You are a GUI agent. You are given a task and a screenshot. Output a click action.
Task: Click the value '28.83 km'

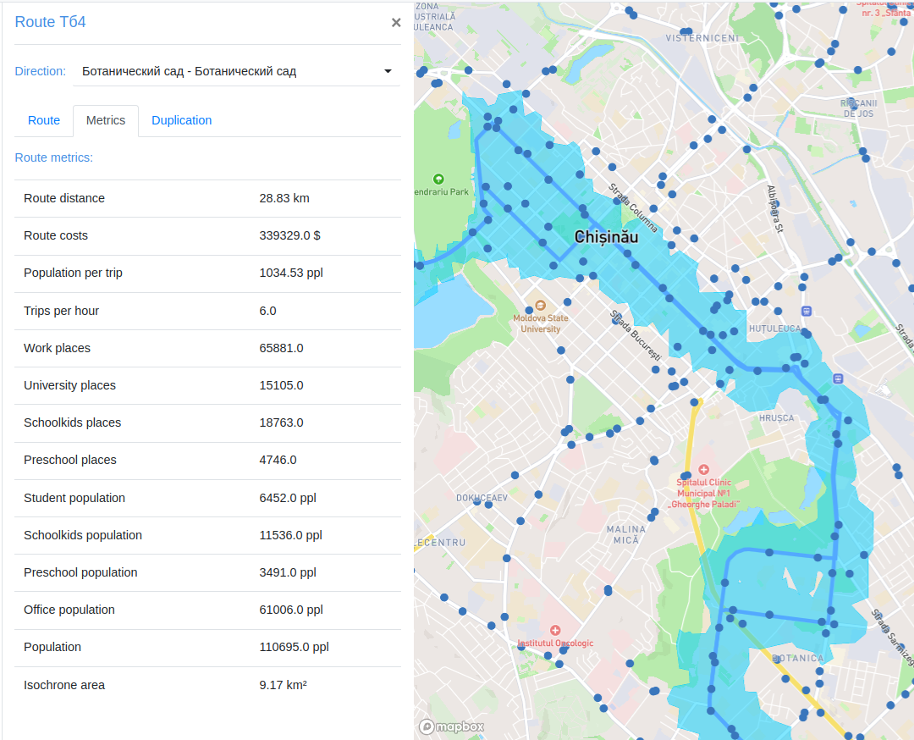[284, 198]
